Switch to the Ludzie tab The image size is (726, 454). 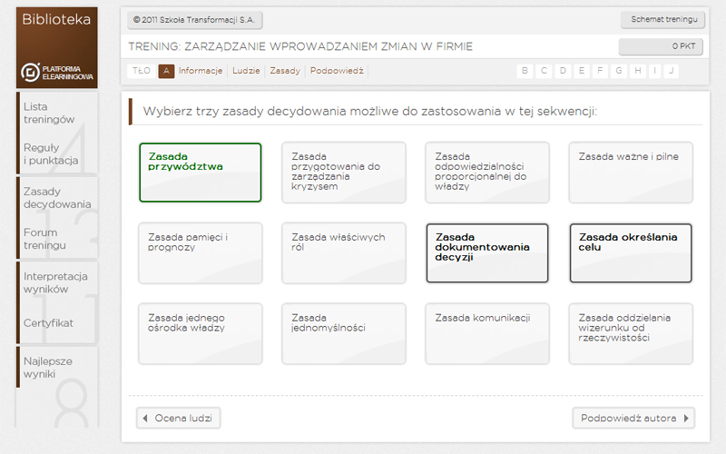[x=246, y=71]
